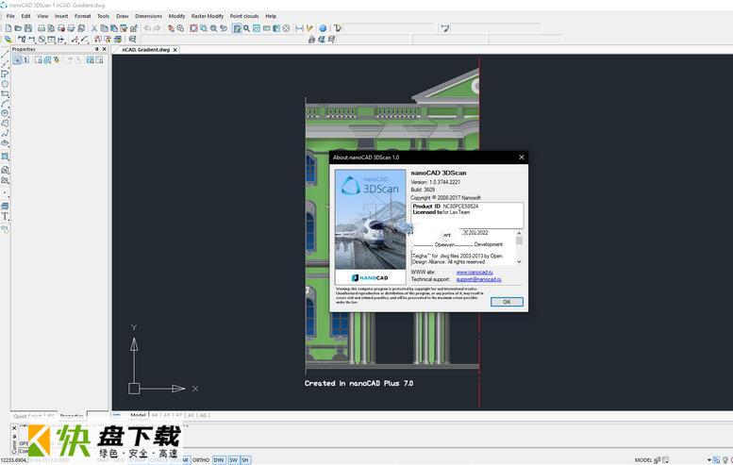The height and width of the screenshot is (465, 733).
Task: Select the Polygon drawing tool
Action: 5,84
